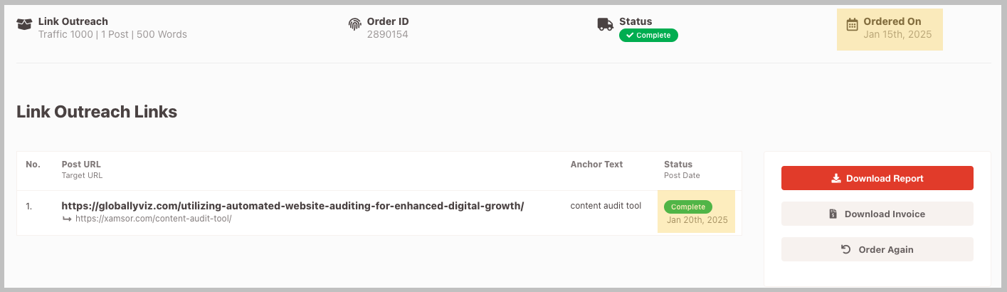Click the invoice file icon
Screen dimensions: 1007x292
coord(833,214)
